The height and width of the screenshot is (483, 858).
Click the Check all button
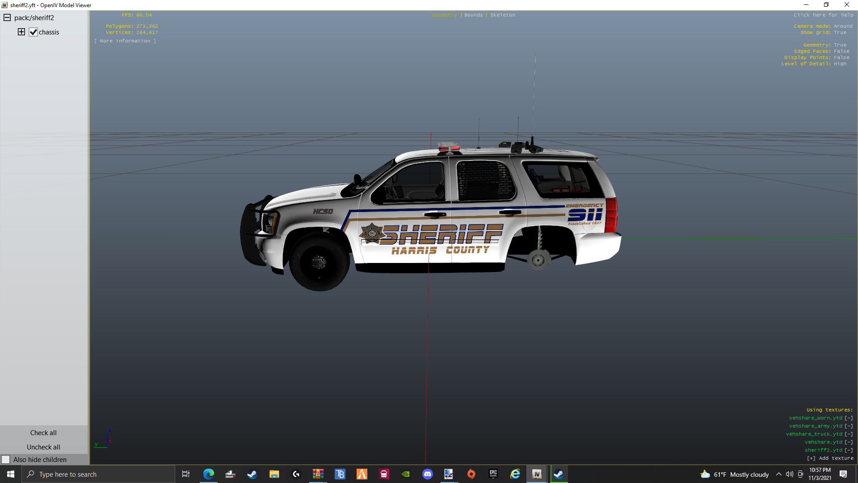pos(43,432)
